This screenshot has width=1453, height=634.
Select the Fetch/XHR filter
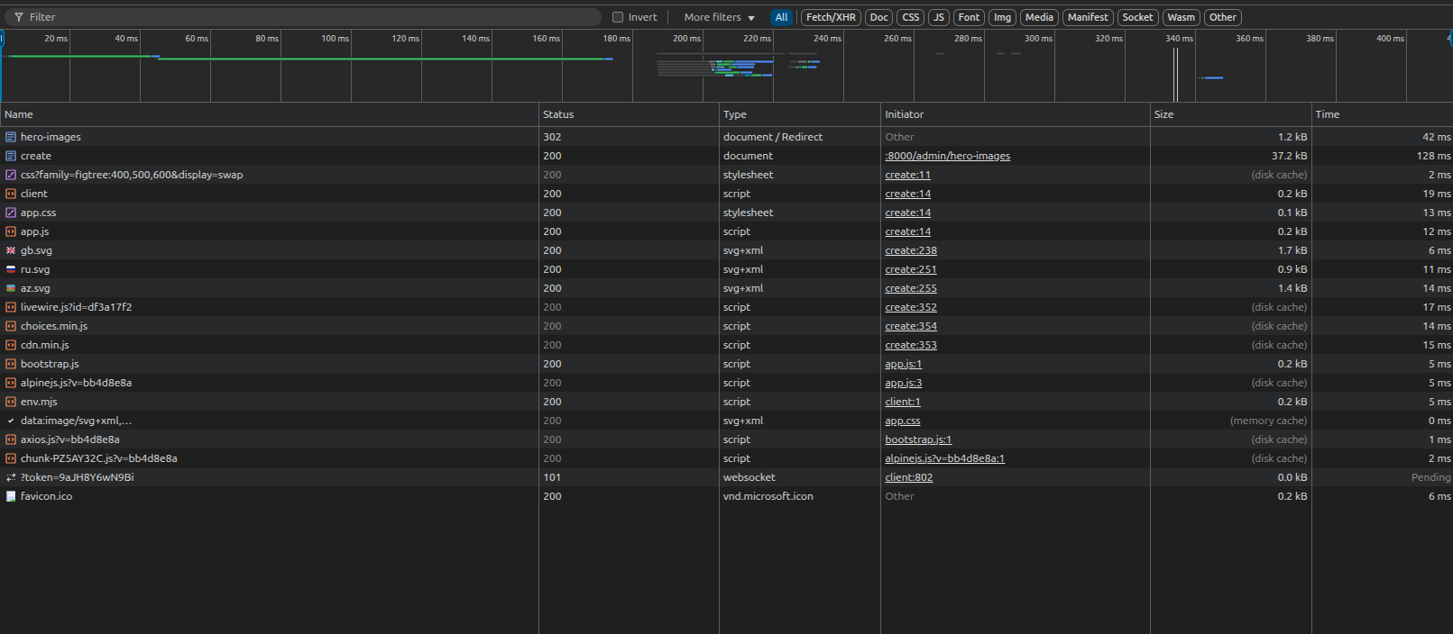tap(831, 17)
